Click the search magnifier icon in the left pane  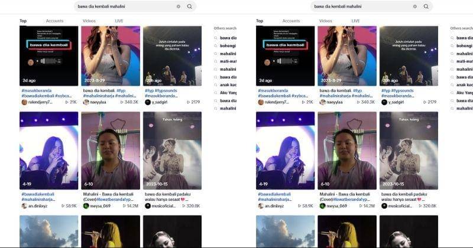[x=189, y=6]
